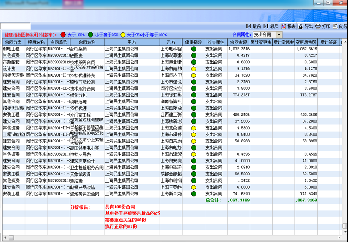Focus the empty search box at top left

tap(15, 27)
